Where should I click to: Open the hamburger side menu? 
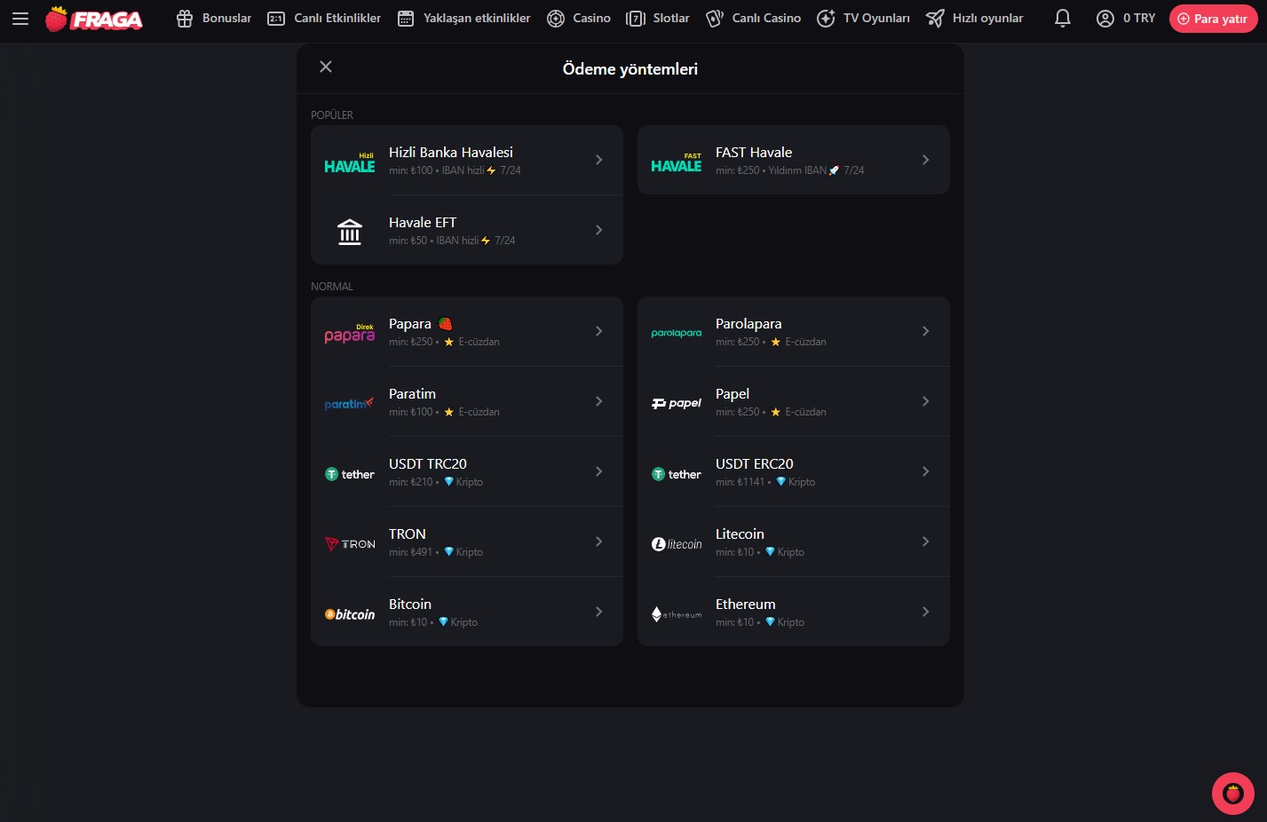pyautogui.click(x=20, y=19)
